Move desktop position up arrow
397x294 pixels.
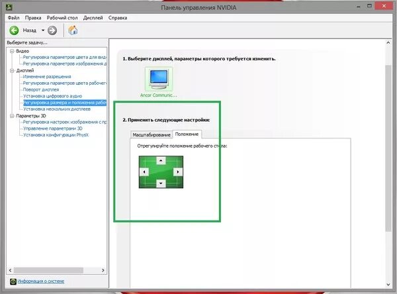161,160
